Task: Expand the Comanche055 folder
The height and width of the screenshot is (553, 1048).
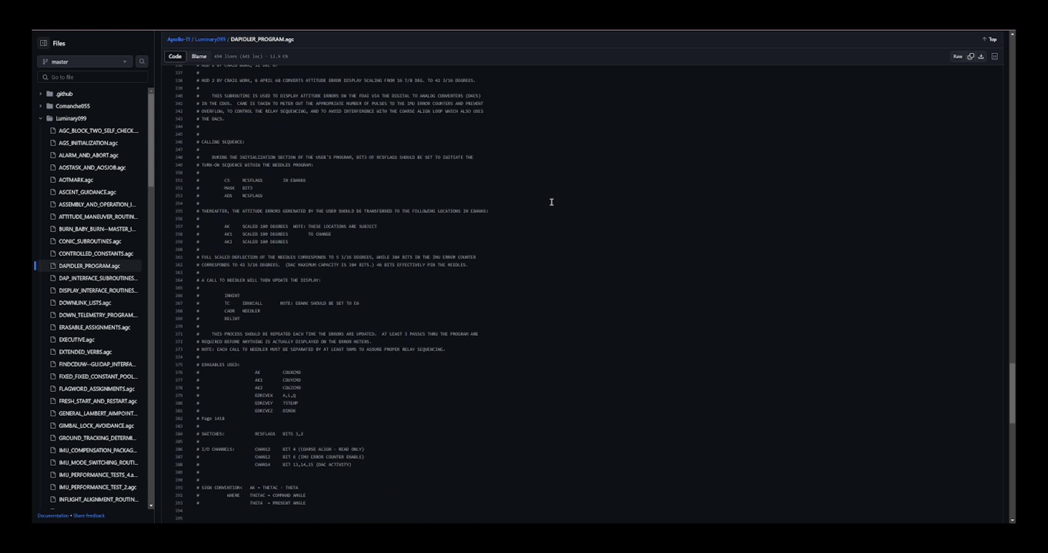Action: pyautogui.click(x=40, y=106)
